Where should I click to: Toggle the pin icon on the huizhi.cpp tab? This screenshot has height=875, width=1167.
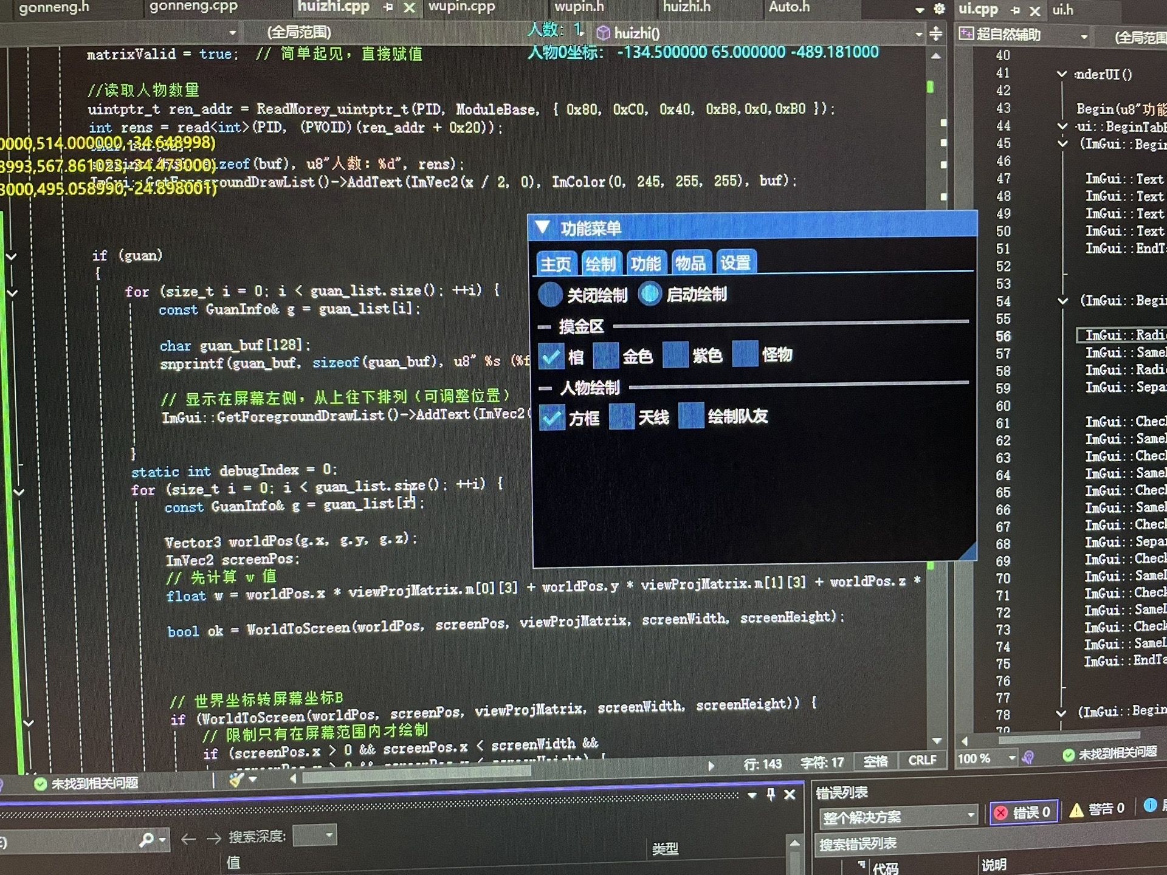click(x=388, y=7)
